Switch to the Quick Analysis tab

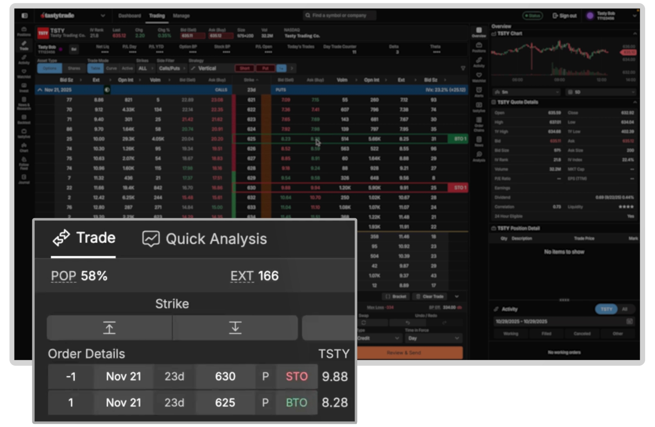(205, 238)
